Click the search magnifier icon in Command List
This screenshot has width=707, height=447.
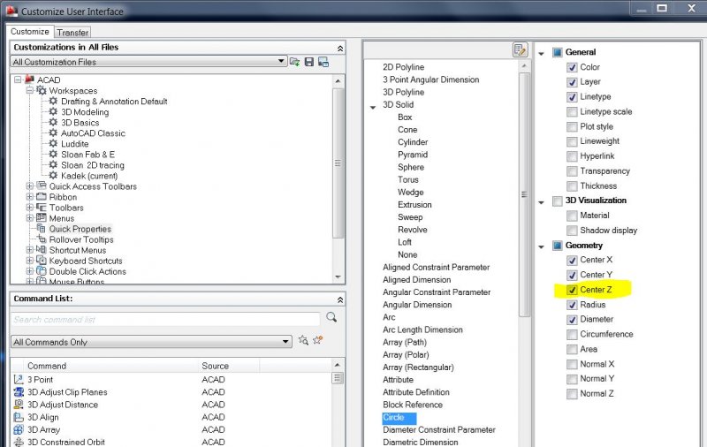331,317
